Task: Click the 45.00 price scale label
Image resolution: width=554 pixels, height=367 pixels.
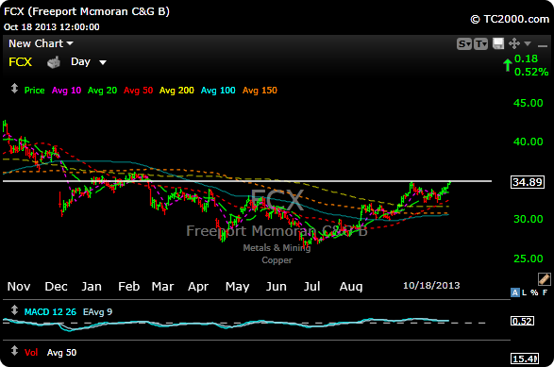Action: 529,103
